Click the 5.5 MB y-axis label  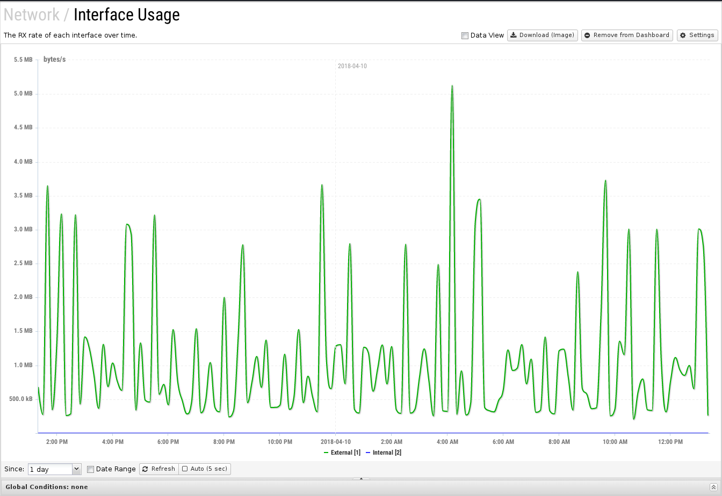(x=23, y=60)
